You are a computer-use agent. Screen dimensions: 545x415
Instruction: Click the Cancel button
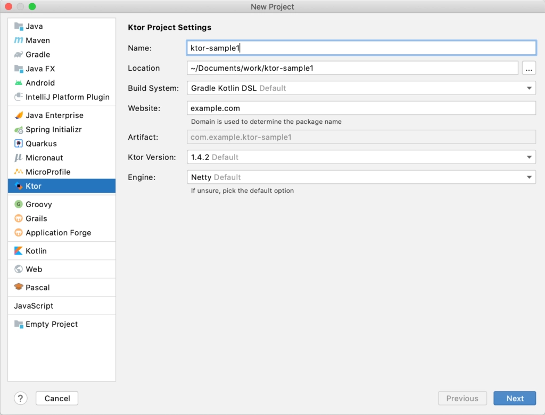pos(57,399)
